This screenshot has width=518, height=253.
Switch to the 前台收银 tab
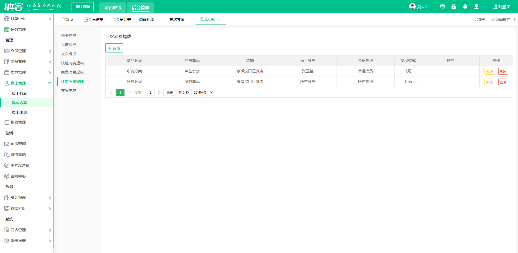(x=113, y=8)
